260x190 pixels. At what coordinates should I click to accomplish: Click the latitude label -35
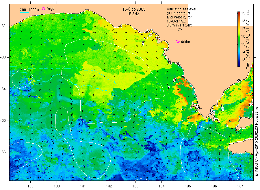click(x=3, y=120)
